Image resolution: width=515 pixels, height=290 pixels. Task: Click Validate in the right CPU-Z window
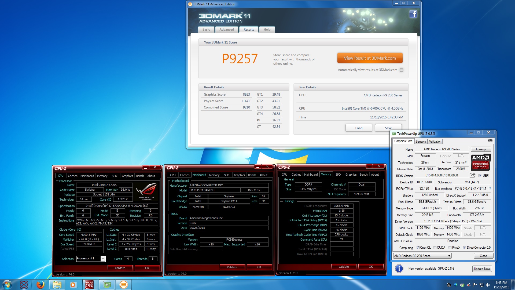tap(344, 267)
